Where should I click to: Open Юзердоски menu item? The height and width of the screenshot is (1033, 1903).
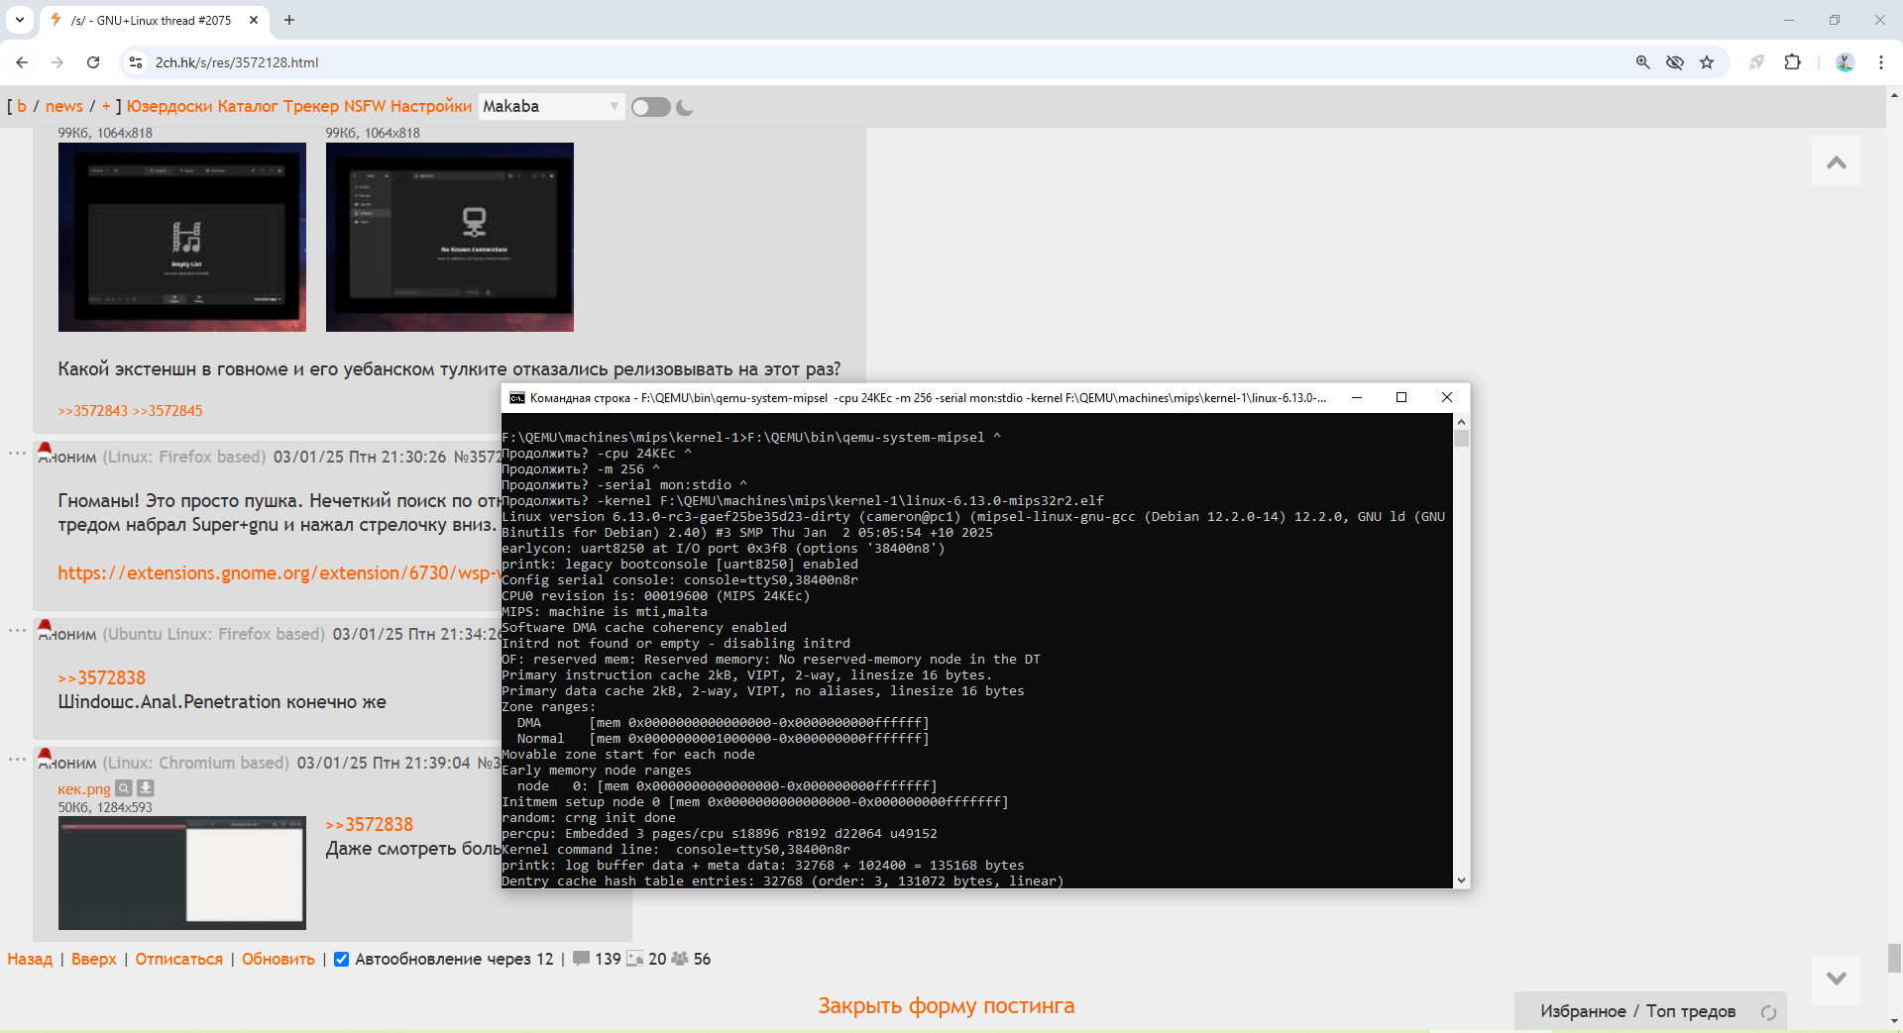pyautogui.click(x=169, y=106)
